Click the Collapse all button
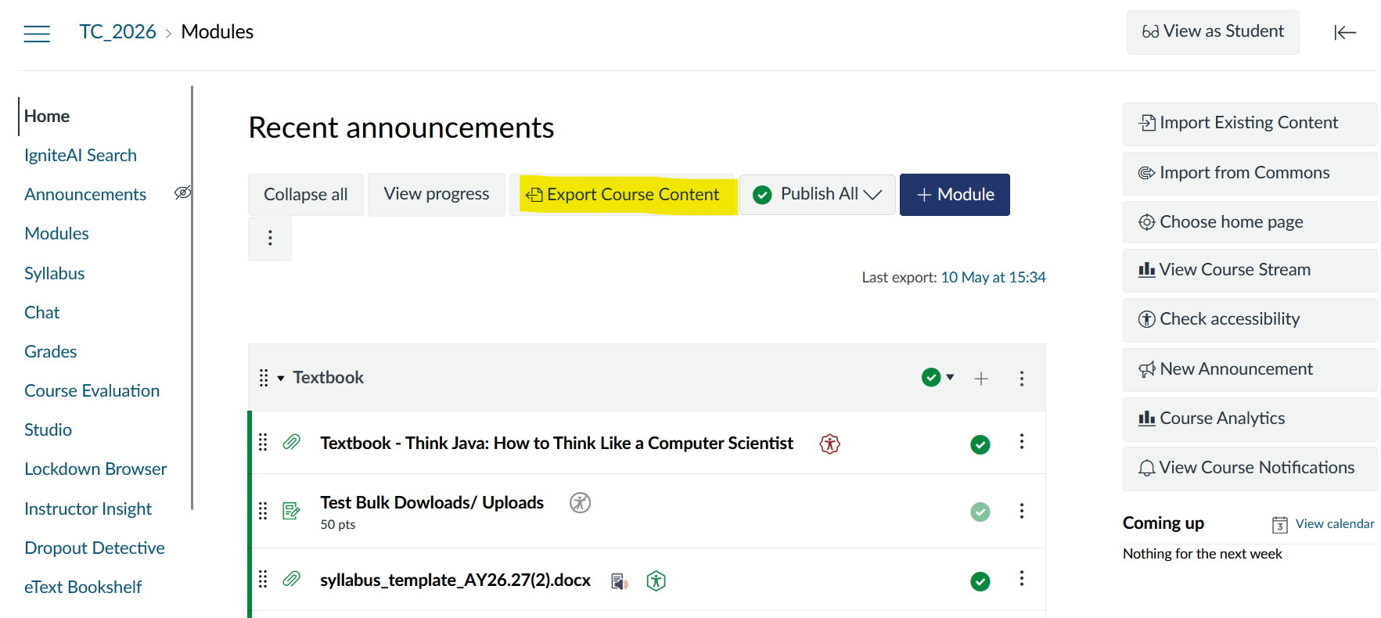Viewport: 1381px width, 618px height. (306, 194)
